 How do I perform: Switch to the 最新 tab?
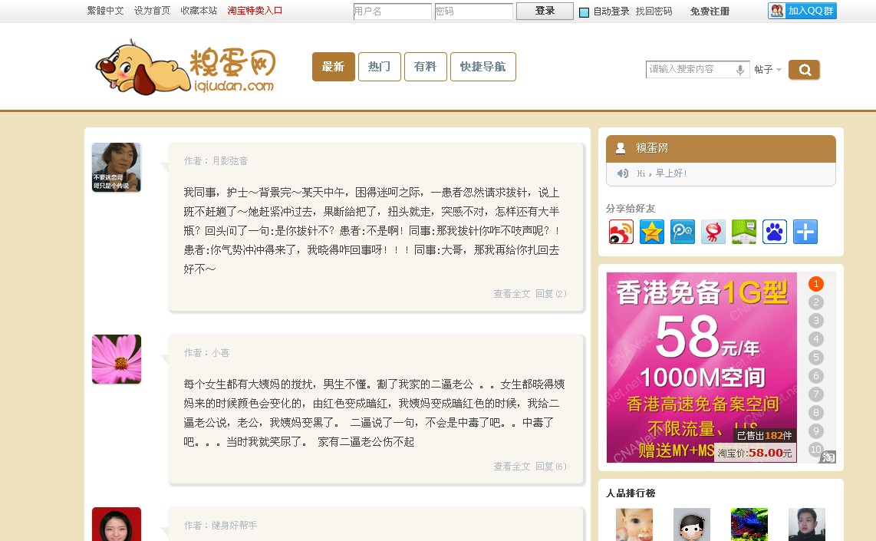click(x=333, y=67)
